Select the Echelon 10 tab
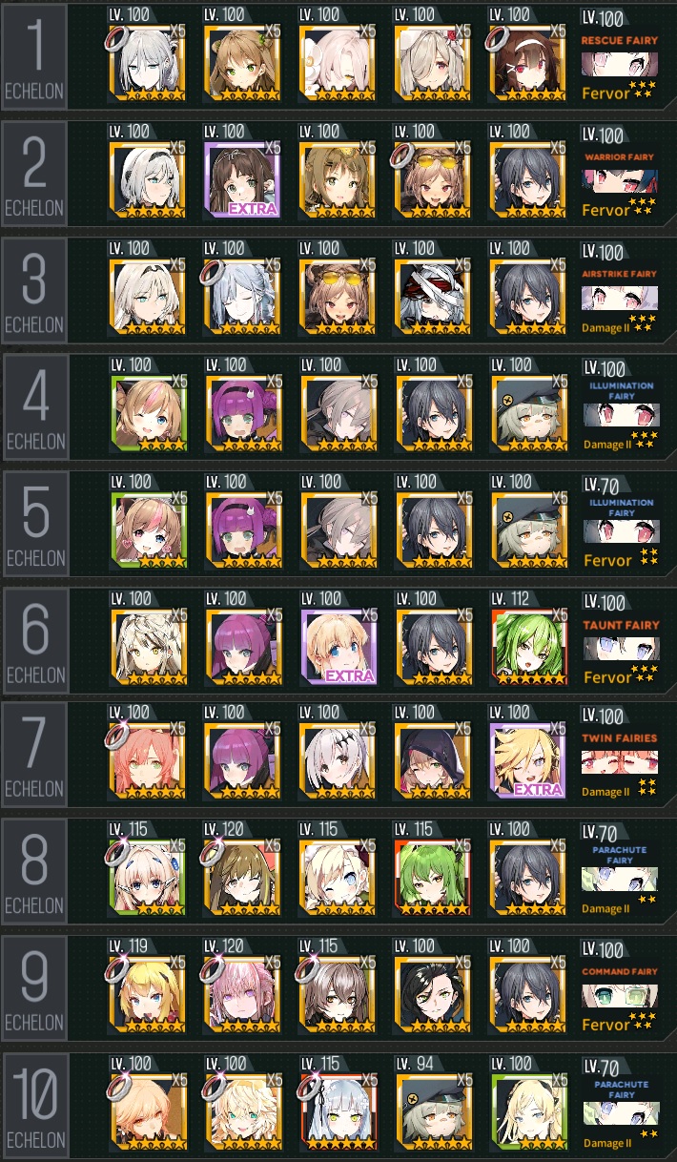 coord(34,1105)
